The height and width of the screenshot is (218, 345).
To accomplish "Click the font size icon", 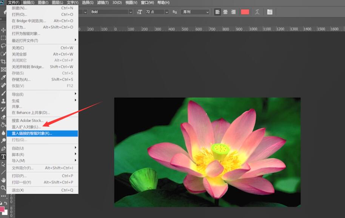I will 140,12.
